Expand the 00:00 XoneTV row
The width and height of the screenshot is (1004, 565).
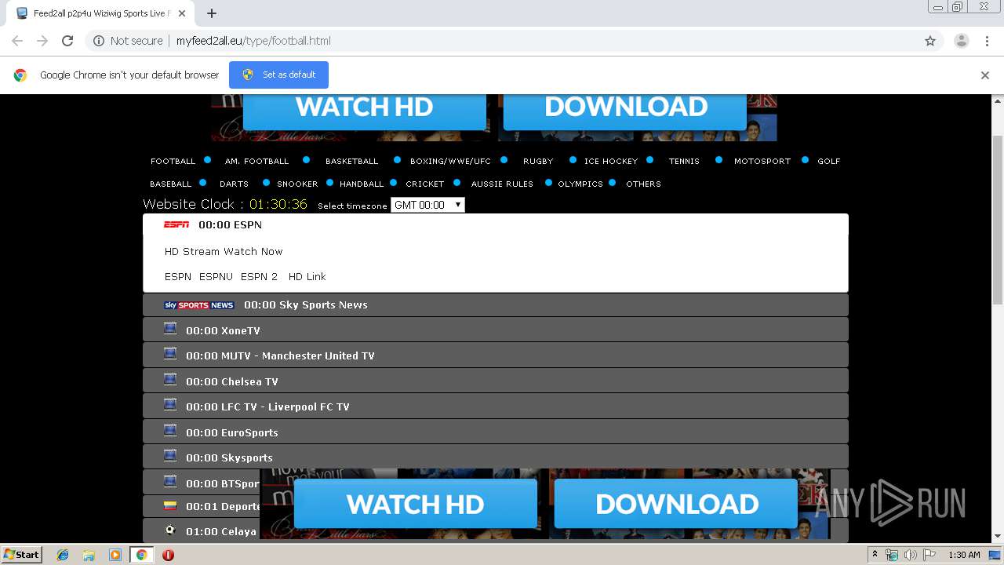click(496, 330)
